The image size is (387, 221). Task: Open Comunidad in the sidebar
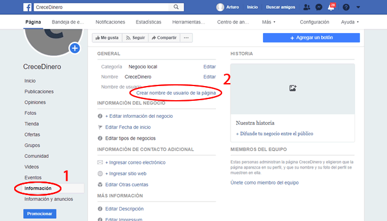pos(36,156)
